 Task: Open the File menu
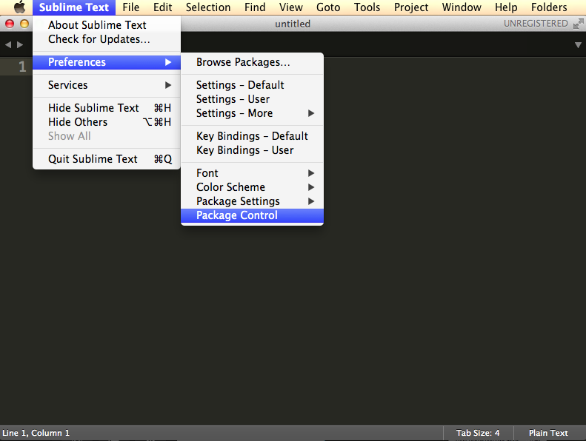[130, 7]
